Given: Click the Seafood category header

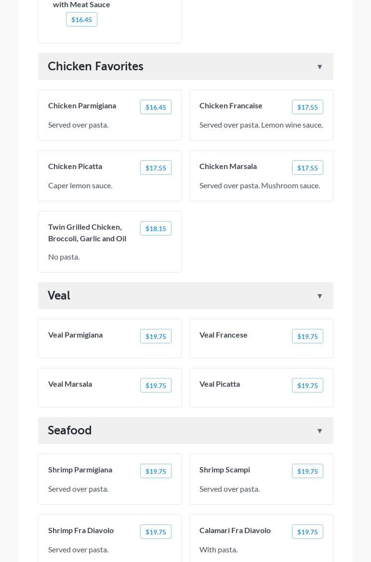Looking at the screenshot, I should [70, 431].
